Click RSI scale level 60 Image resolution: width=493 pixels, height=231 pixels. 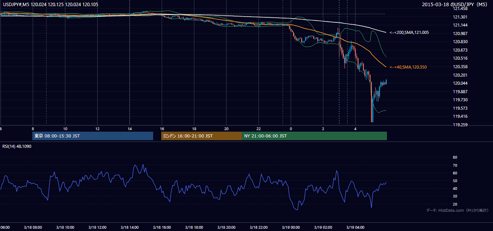tap(455, 173)
